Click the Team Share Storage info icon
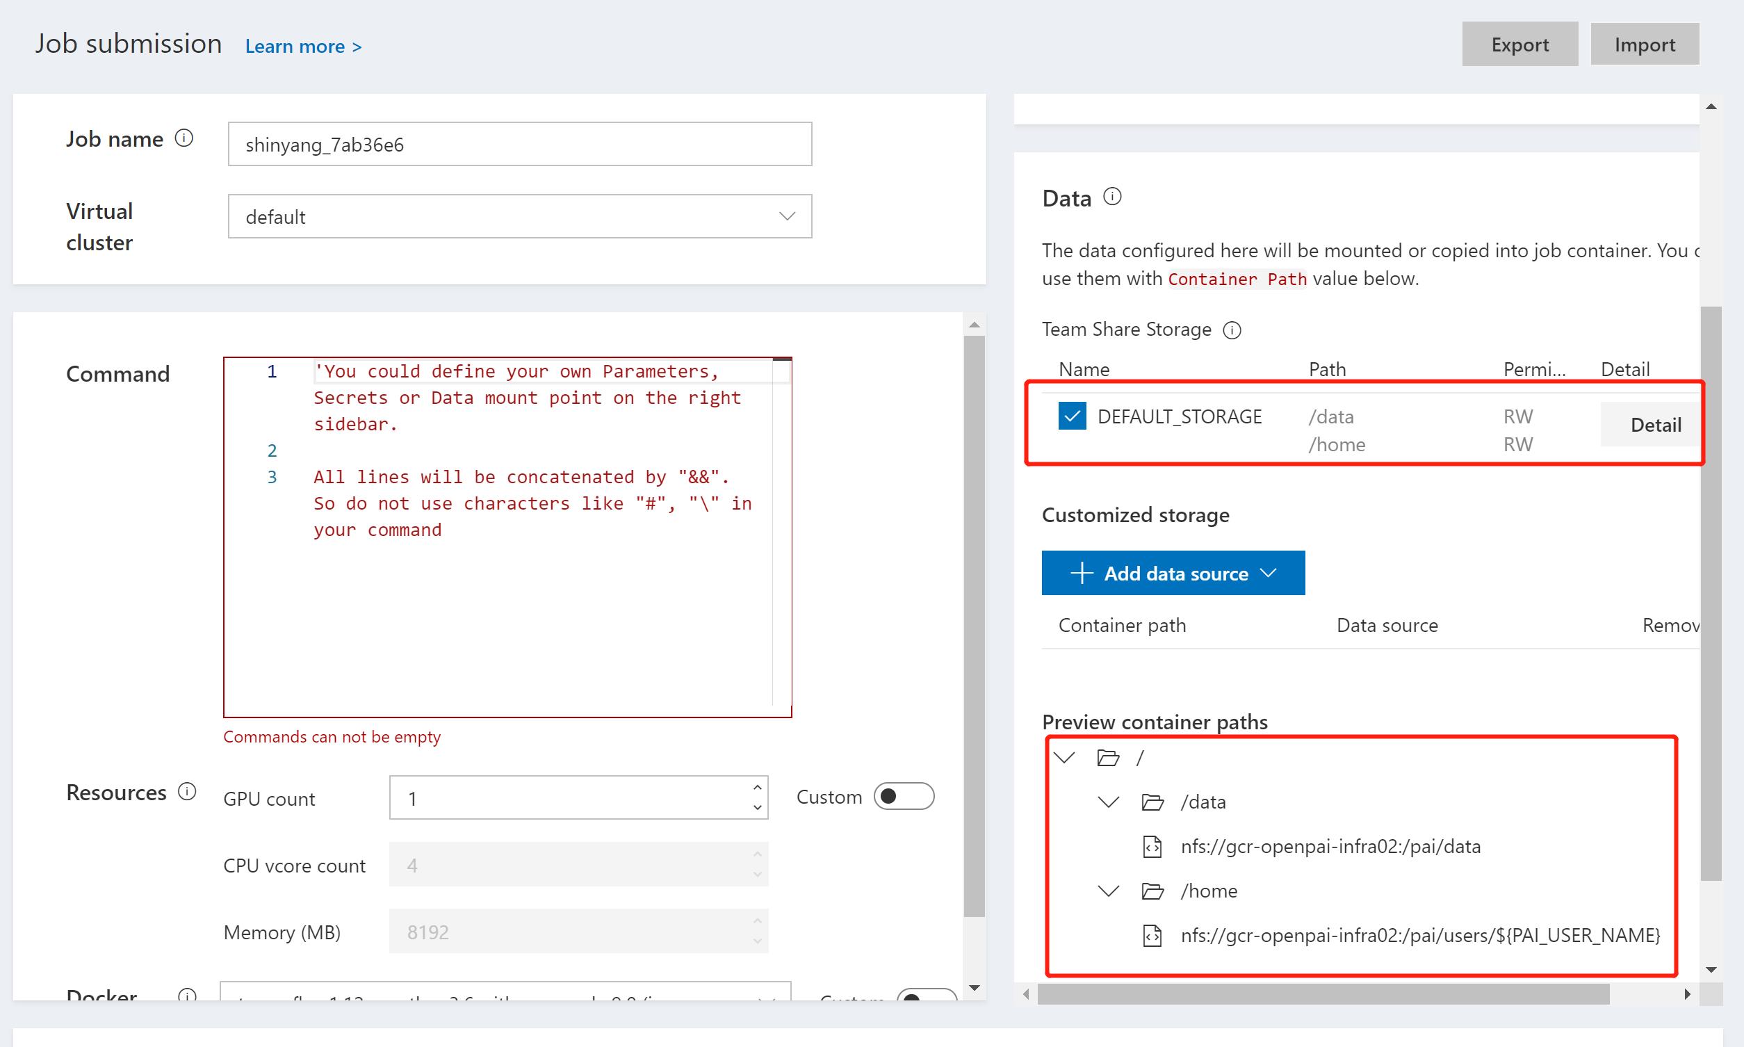Viewport: 1744px width, 1047px height. coord(1232,330)
